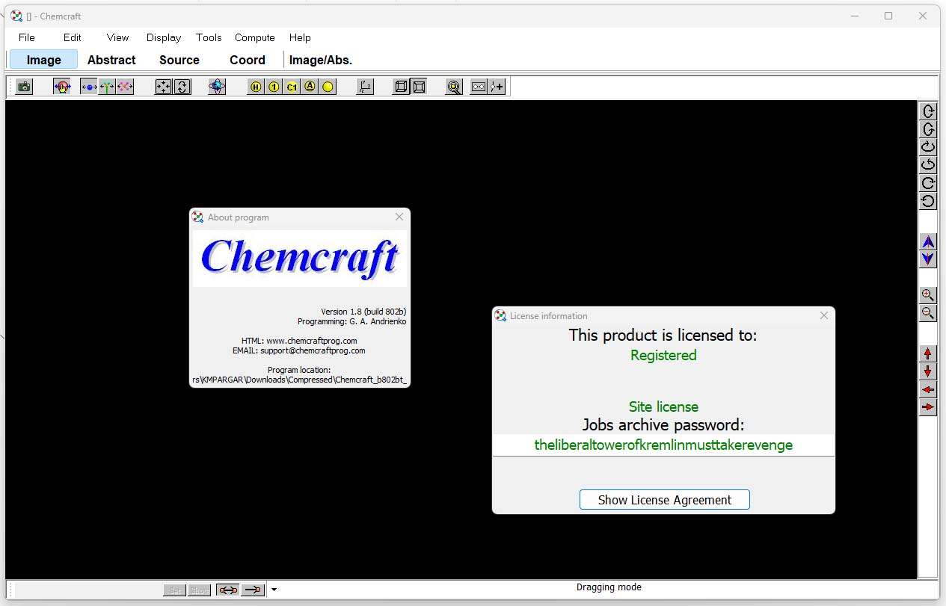
Task: Click the yellow C1 atom labels icon
Action: coord(292,87)
